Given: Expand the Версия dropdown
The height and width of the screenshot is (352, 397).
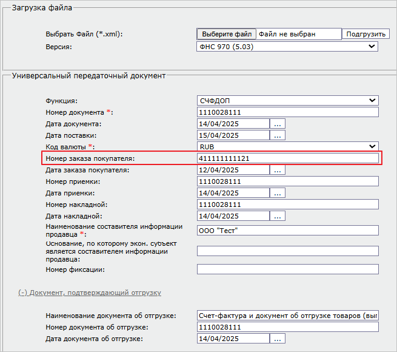Looking at the screenshot, I should pos(287,46).
